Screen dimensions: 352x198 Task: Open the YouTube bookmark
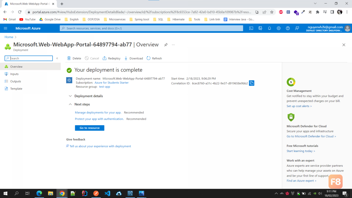coord(27,19)
